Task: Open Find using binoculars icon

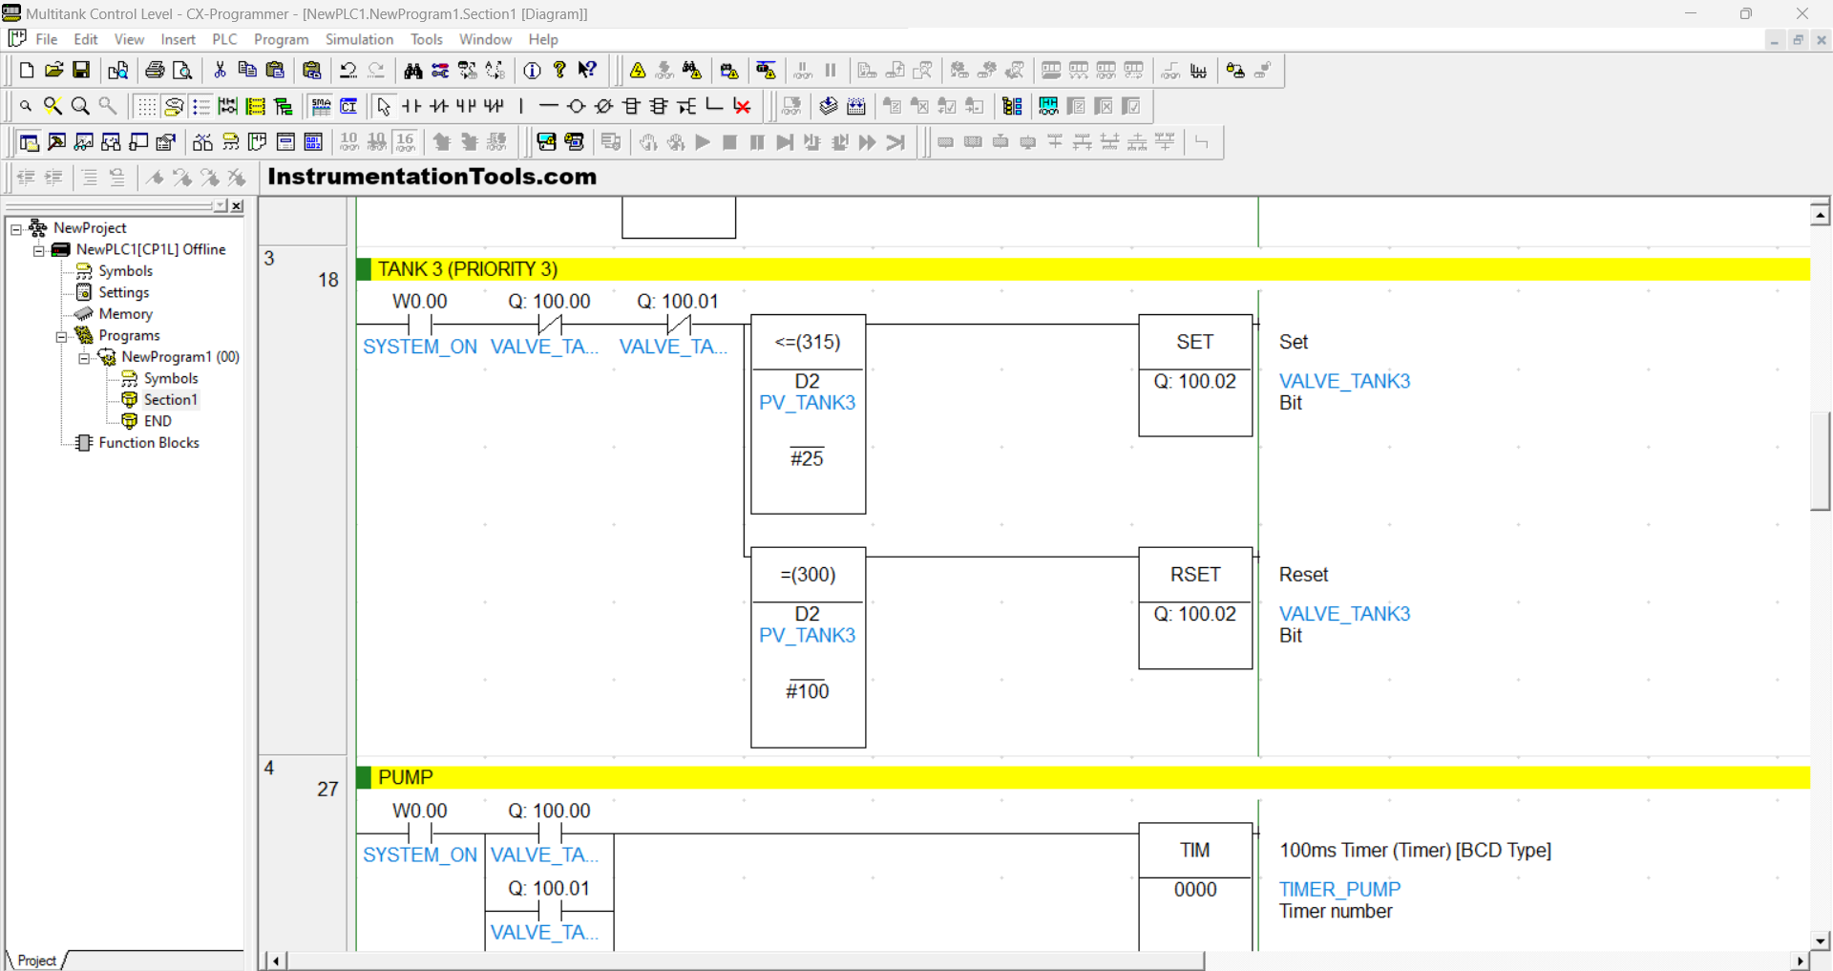Action: 413,71
